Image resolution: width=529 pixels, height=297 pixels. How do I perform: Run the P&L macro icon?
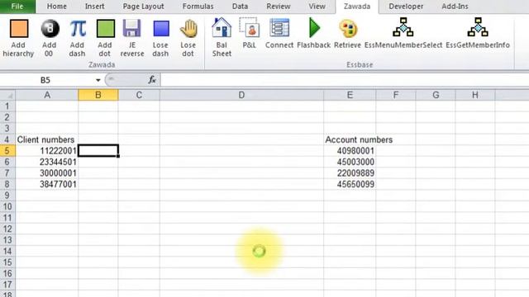250,27
